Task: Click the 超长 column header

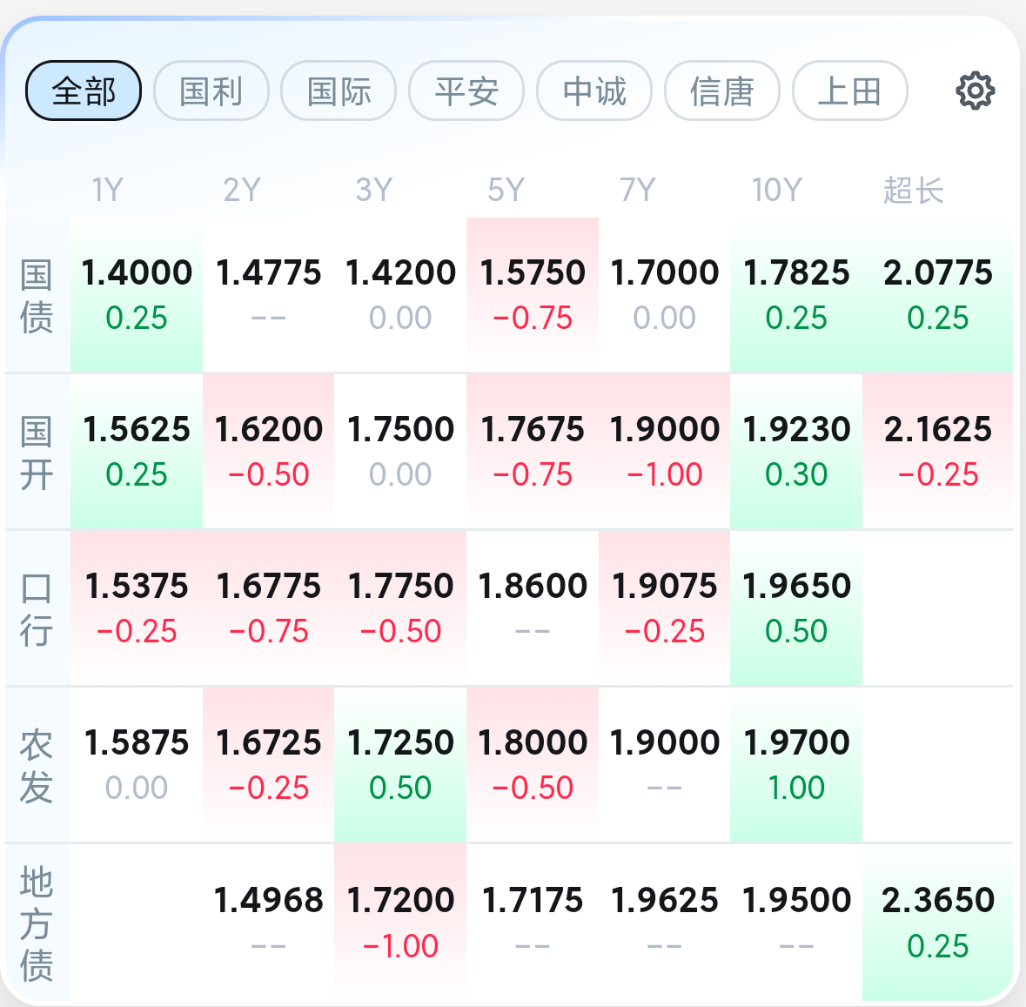Action: click(x=913, y=190)
